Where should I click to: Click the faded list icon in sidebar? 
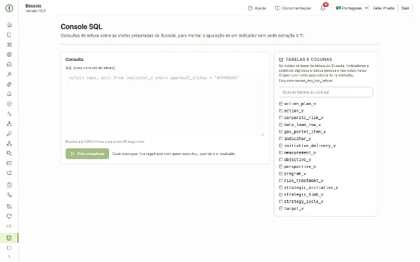coord(9,226)
